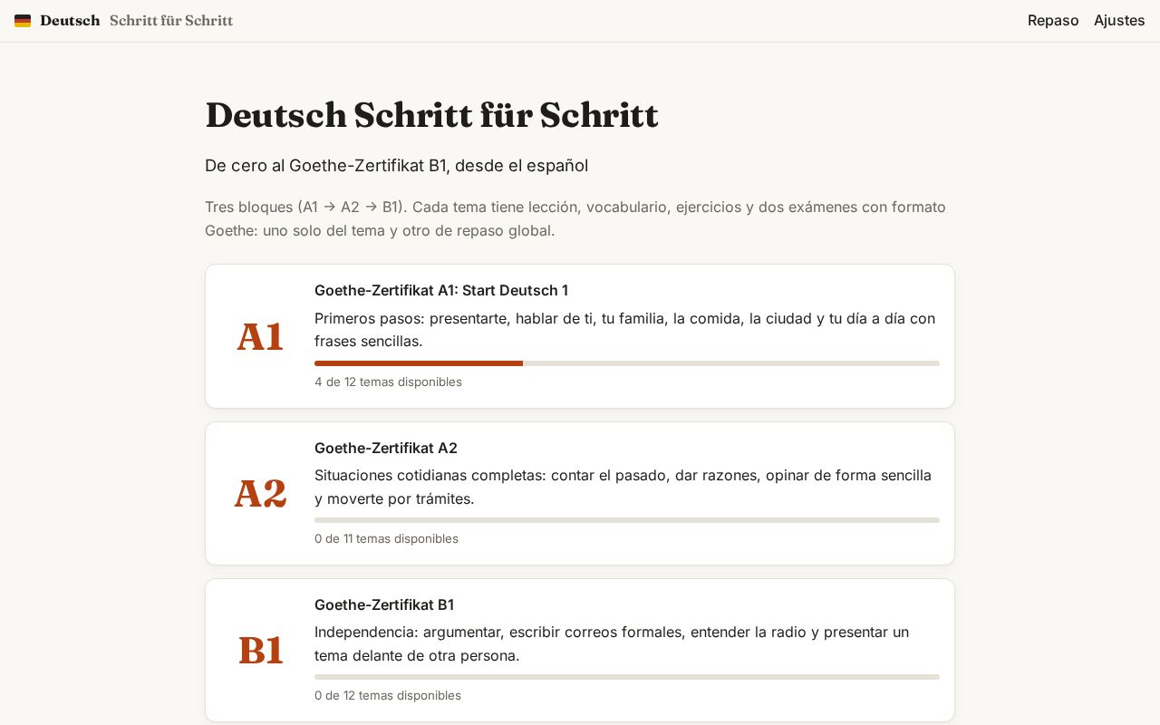
Task: Open Ajustes settings
Action: point(1119,20)
